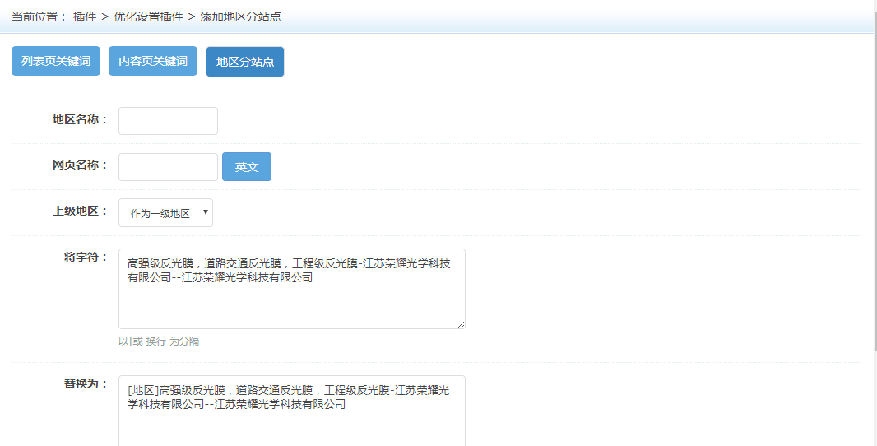Switch to the 内容页关键词 tab
The width and height of the screenshot is (877, 446).
pyautogui.click(x=153, y=62)
